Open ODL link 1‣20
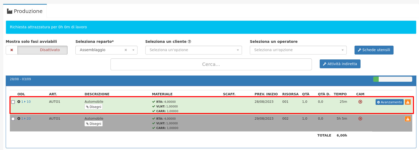This screenshot has height=150, width=419. pyautogui.click(x=26, y=119)
